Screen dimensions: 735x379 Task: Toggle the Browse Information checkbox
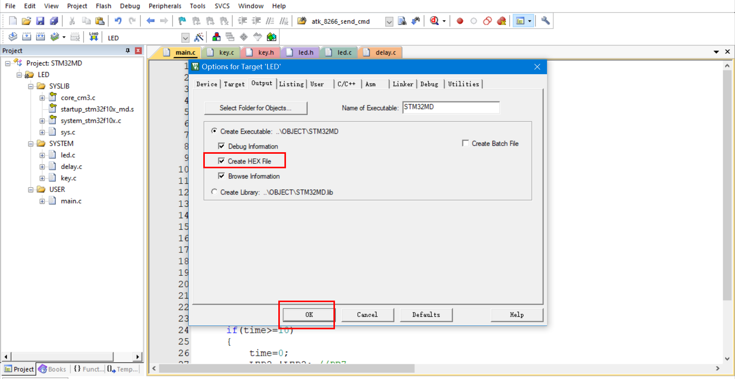(221, 176)
